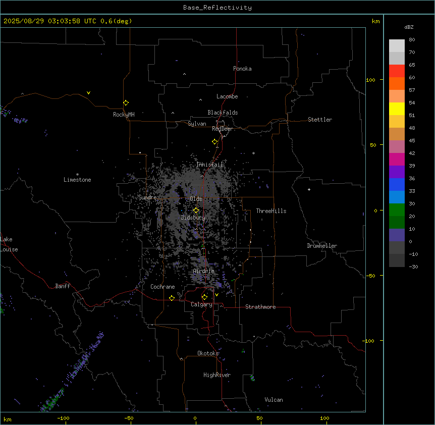Click the Louise label at left edge

(x=9, y=249)
